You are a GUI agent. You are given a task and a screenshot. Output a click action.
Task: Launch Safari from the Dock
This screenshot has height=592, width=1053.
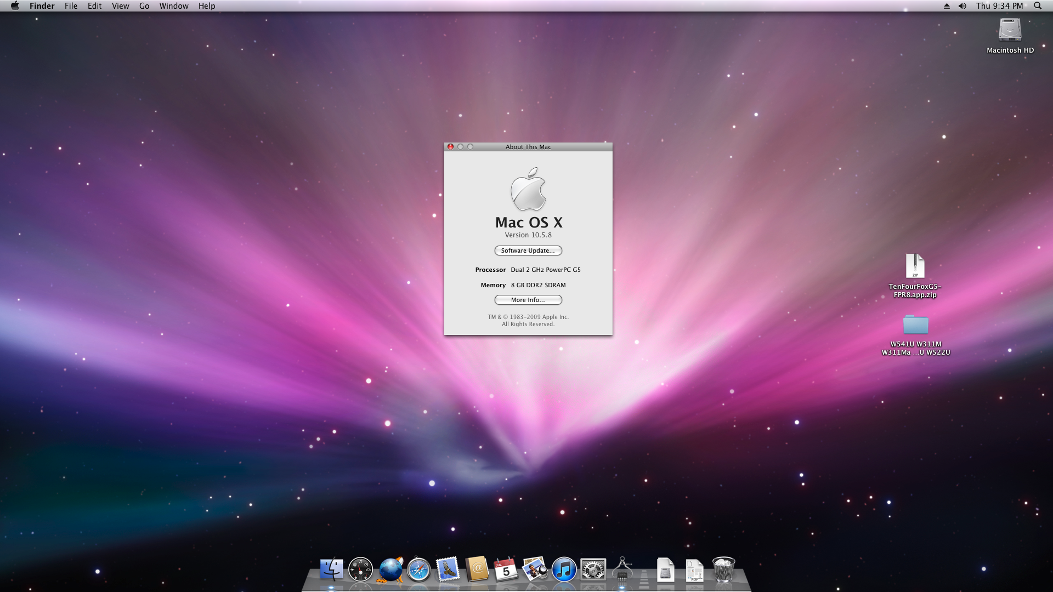point(418,570)
